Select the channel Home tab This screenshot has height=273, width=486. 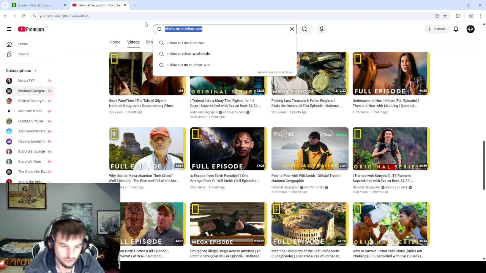tap(115, 42)
